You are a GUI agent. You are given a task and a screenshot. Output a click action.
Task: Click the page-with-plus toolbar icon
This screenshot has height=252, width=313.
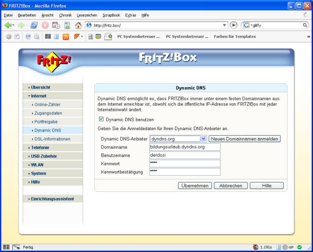(37, 36)
